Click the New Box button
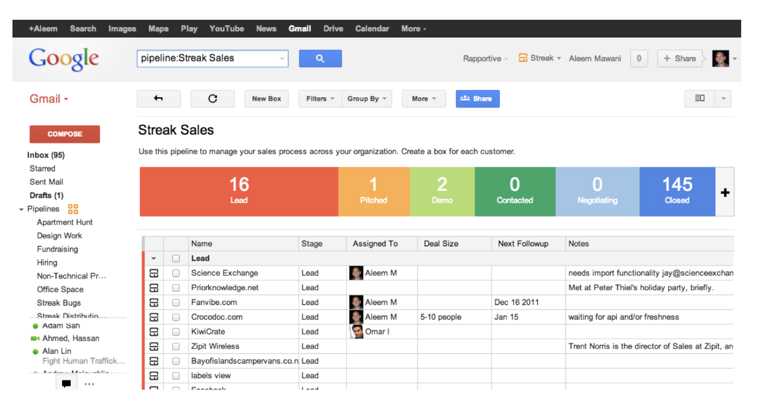762x417 pixels. click(266, 99)
